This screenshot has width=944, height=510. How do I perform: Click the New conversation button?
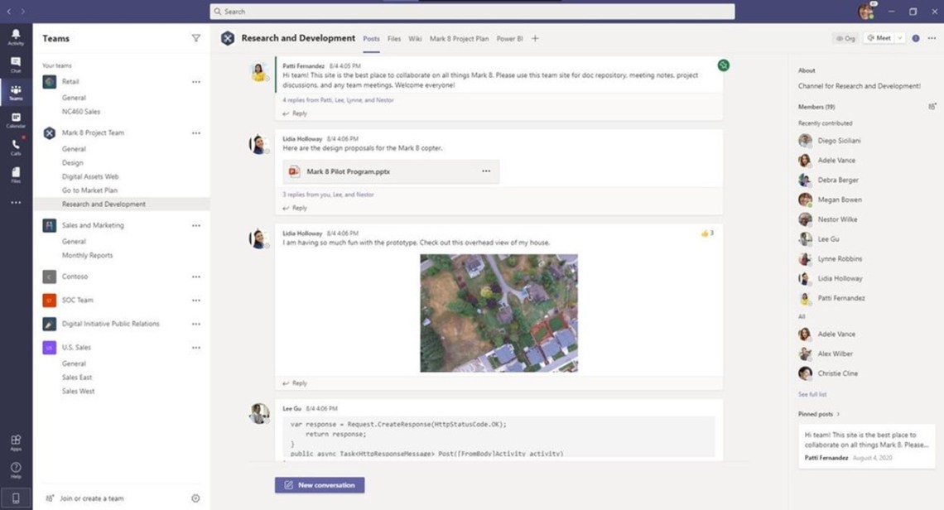[320, 485]
